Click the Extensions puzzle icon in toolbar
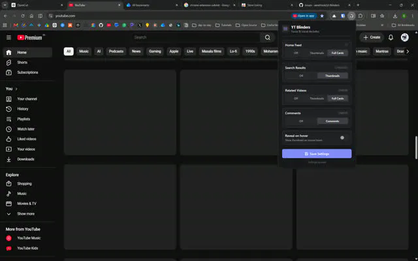 (x=361, y=16)
